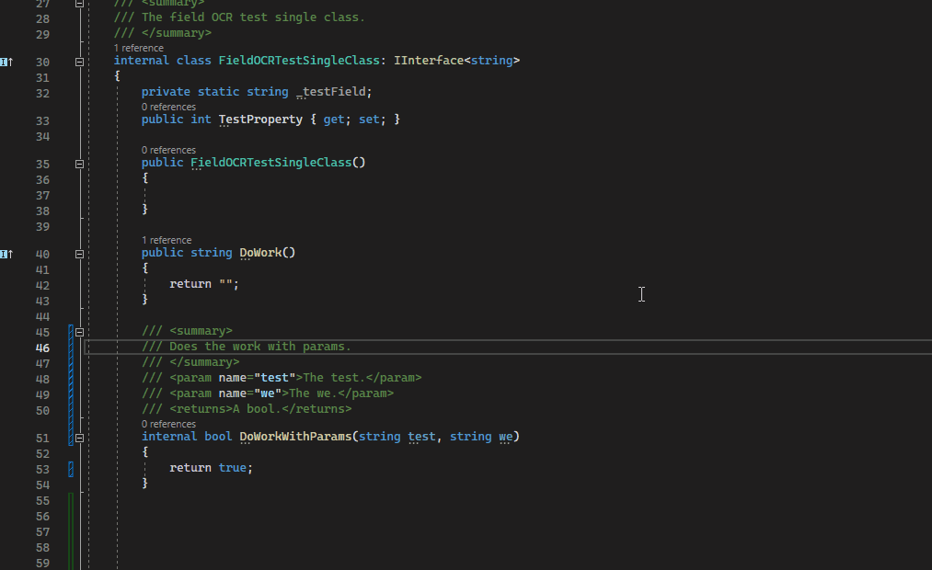The image size is (932, 570).
Task: Click the '</summary>' tag on line 47
Action: [204, 362]
